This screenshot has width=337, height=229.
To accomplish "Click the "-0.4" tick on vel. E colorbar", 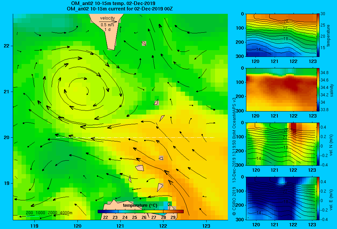I will point(324,220).
